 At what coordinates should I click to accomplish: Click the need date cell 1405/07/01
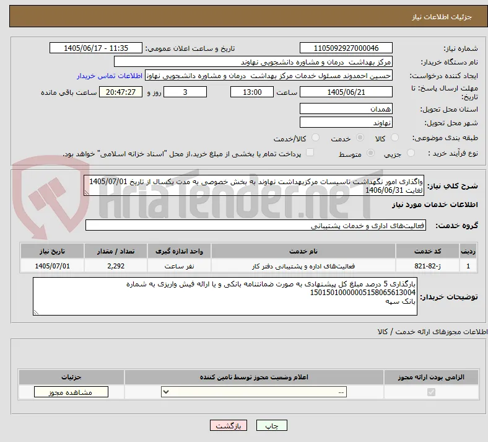coord(52,266)
